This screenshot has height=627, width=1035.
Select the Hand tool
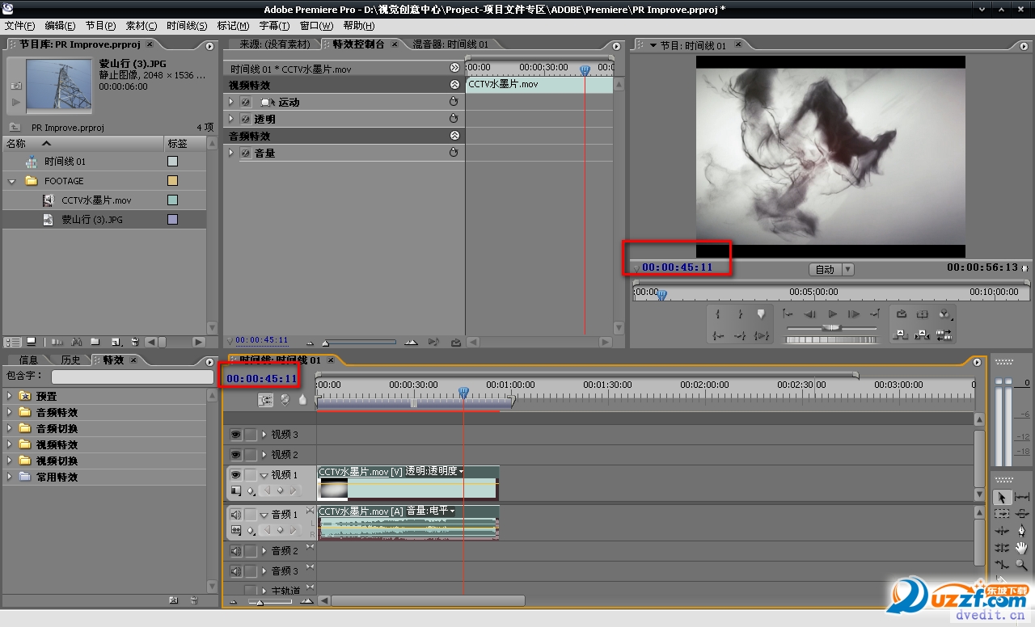(x=1022, y=548)
